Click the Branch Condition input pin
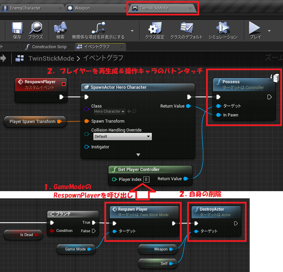Viewport: 283px width, 272px height. pos(52,231)
